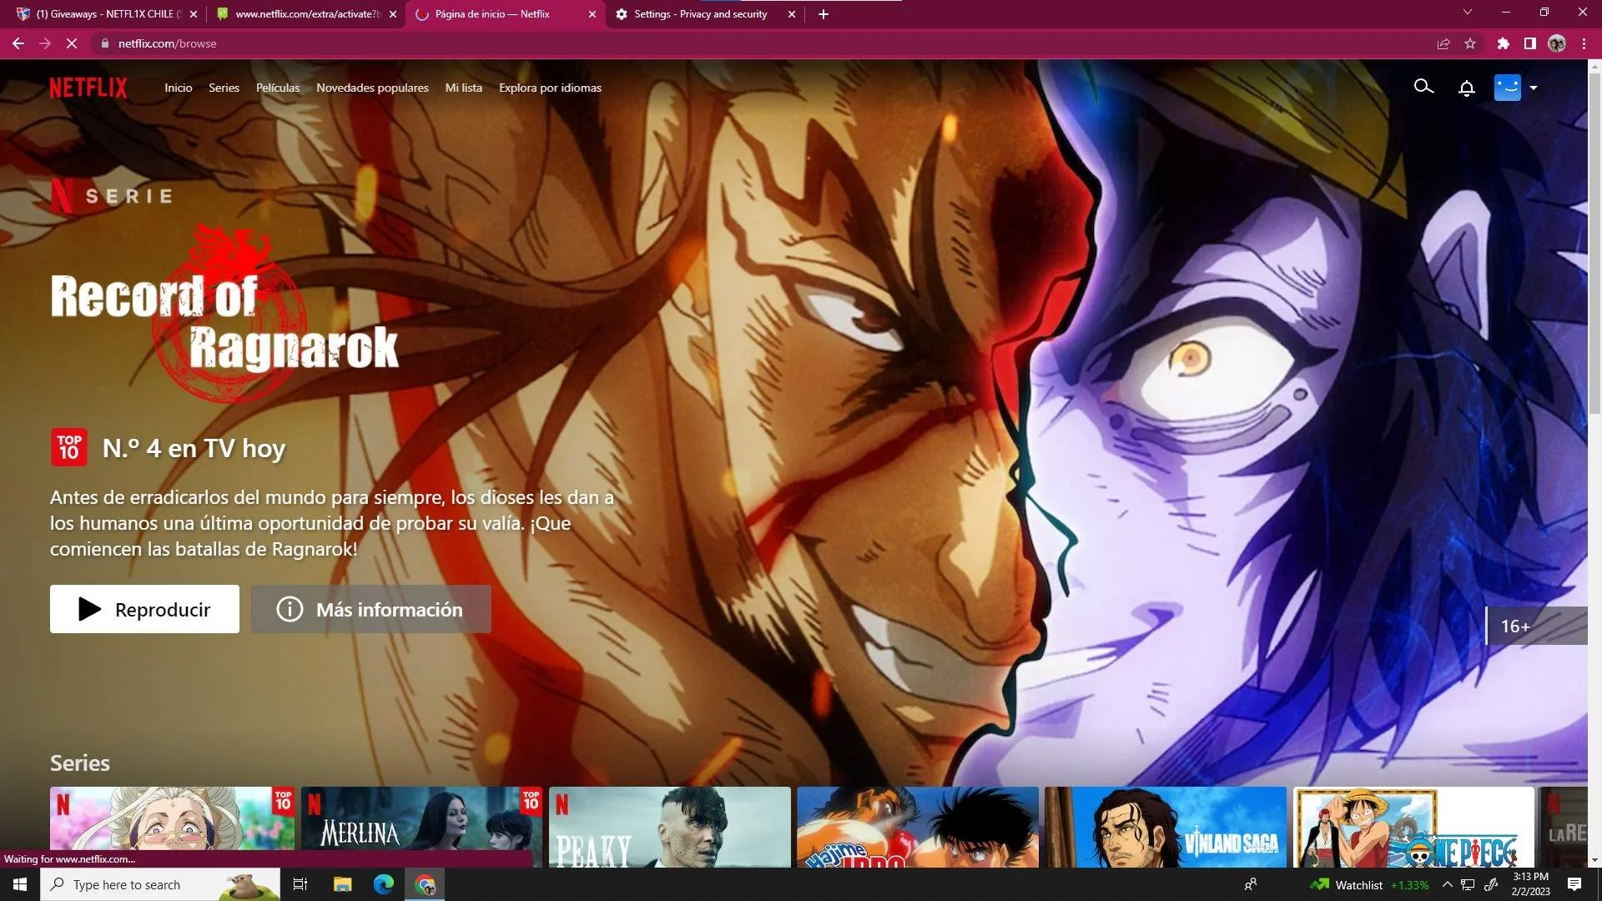Click the blue profile avatar
The height and width of the screenshot is (901, 1602).
click(x=1507, y=87)
